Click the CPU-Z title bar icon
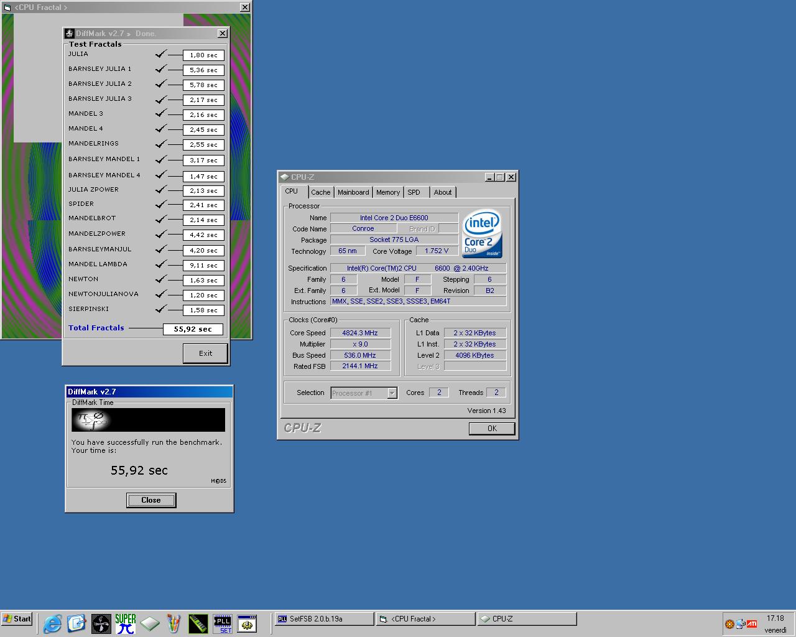Screen dimensions: 796x637 285,177
